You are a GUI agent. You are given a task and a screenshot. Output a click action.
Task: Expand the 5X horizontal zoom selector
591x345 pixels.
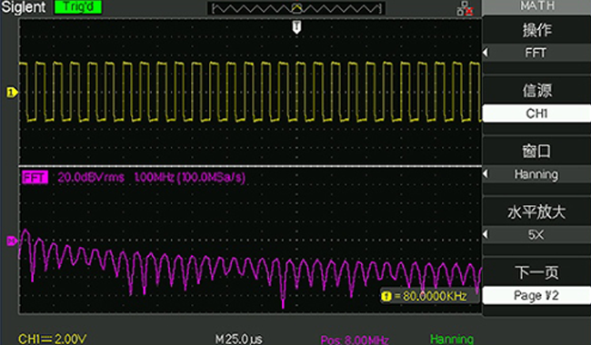pos(486,235)
